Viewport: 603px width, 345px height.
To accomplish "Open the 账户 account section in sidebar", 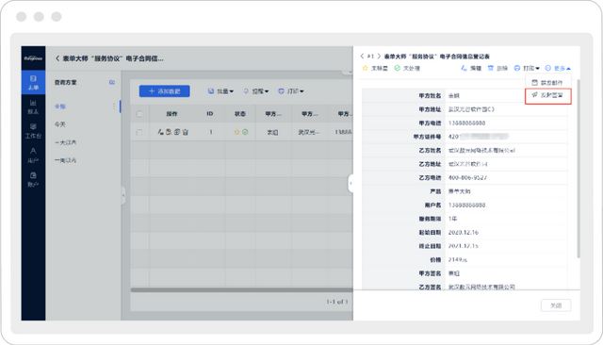I will click(33, 180).
